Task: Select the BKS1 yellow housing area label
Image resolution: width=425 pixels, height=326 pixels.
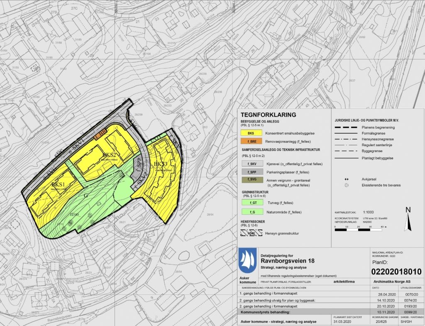Action: [59, 184]
